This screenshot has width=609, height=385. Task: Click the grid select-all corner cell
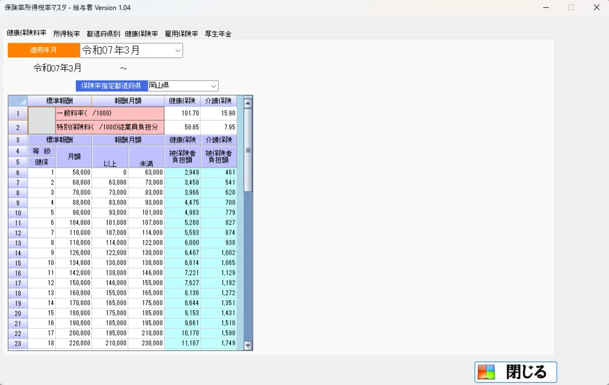click(18, 101)
